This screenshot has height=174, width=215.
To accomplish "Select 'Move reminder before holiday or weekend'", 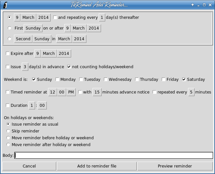I will click(8, 138).
